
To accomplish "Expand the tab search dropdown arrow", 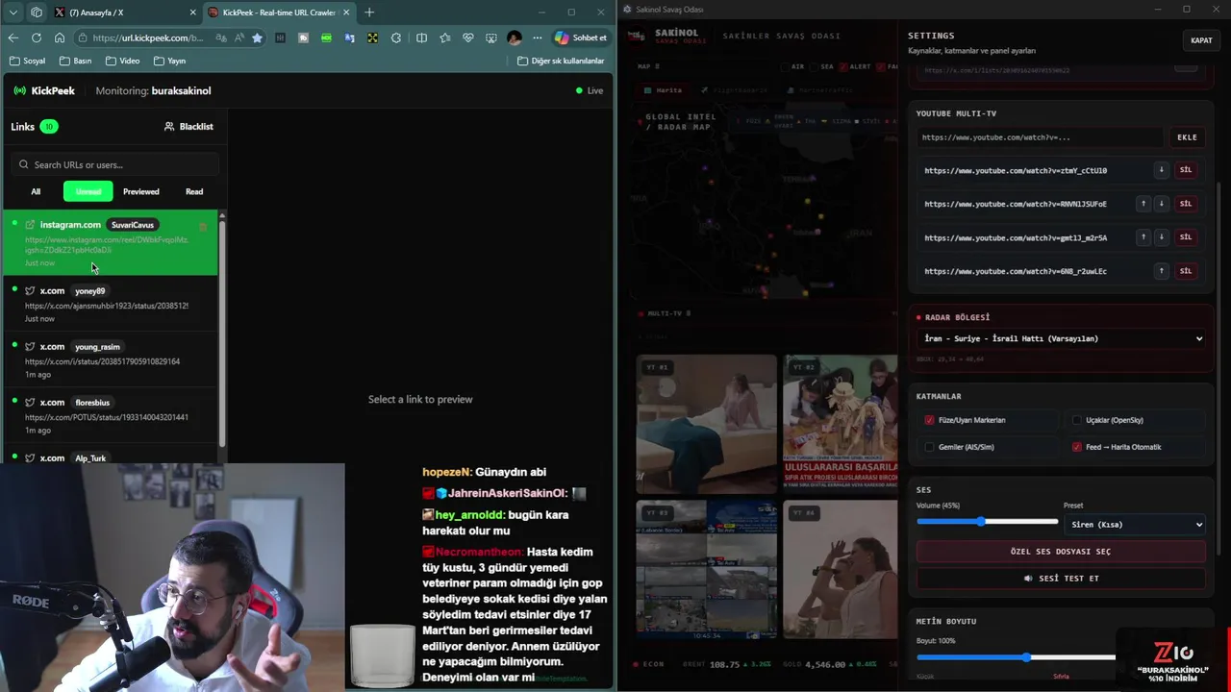I will (13, 12).
